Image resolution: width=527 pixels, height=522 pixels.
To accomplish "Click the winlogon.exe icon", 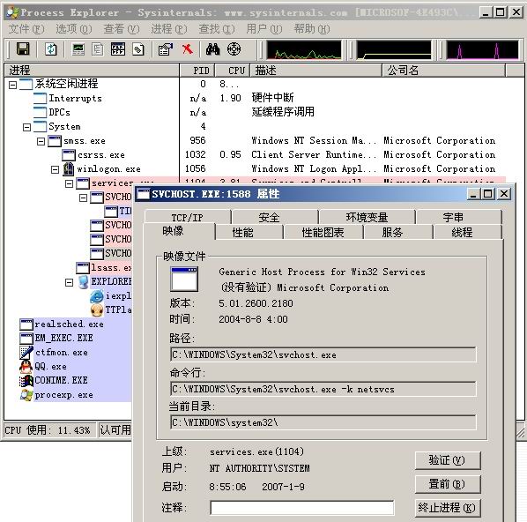I will tap(69, 168).
